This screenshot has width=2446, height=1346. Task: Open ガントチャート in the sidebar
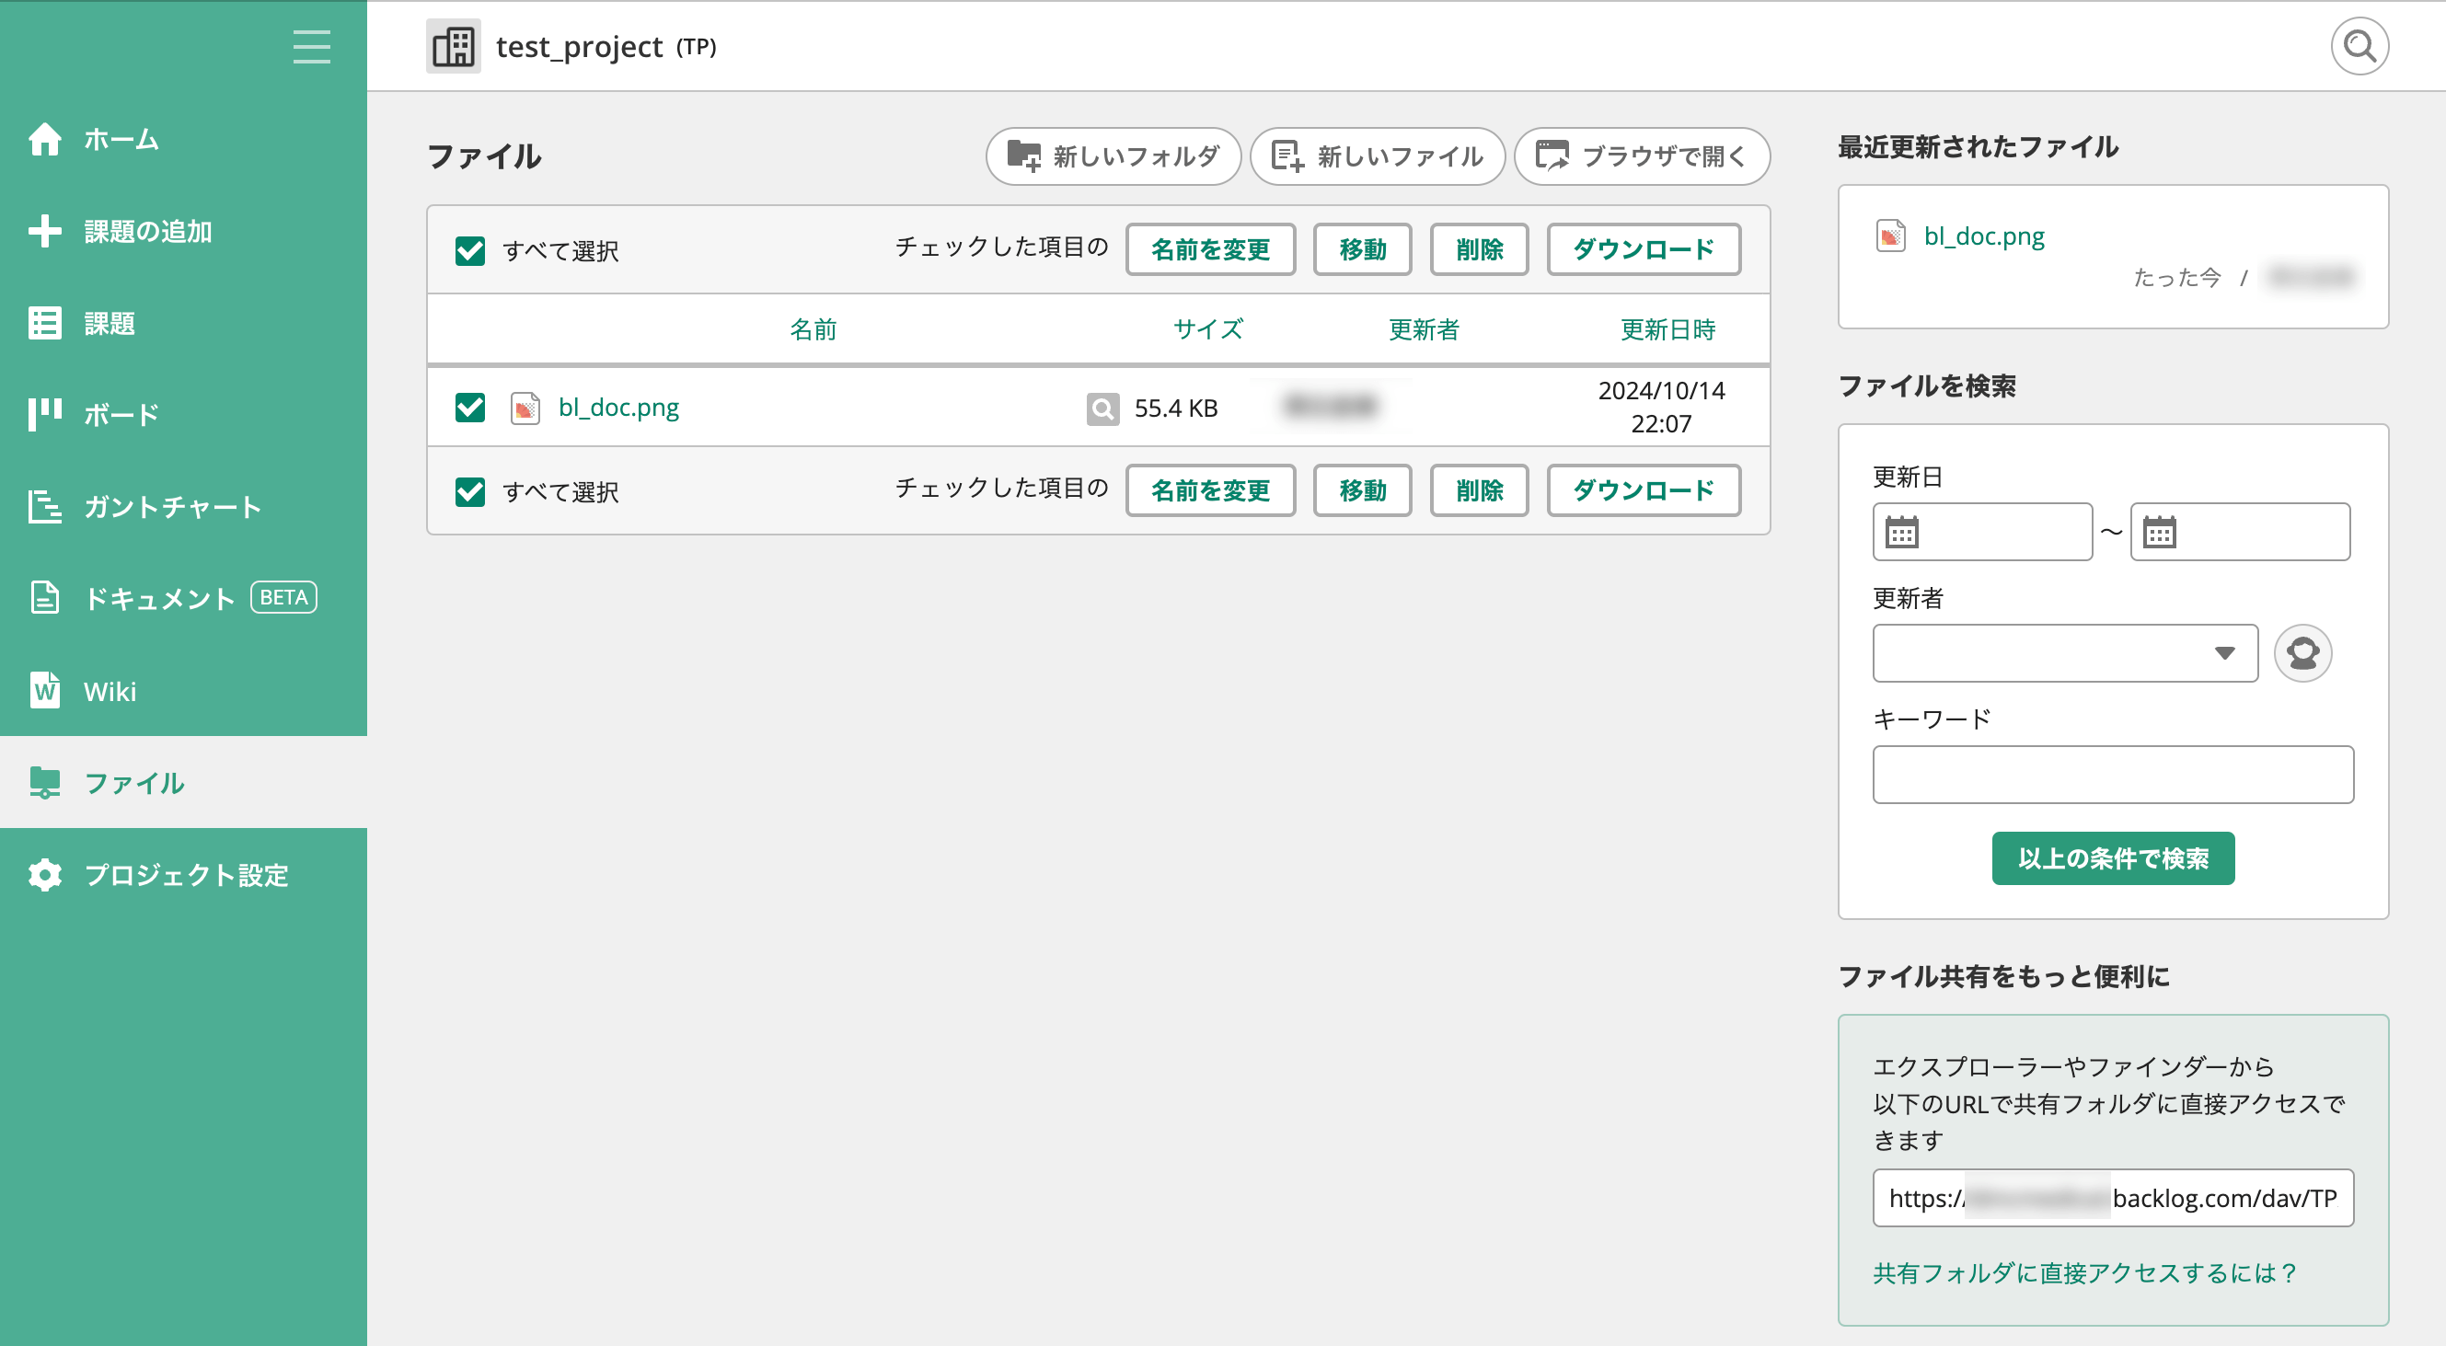[172, 507]
